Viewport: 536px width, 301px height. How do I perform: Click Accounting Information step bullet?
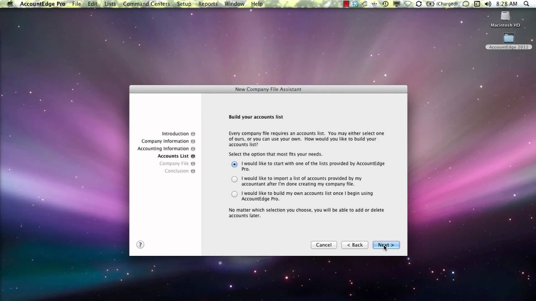click(x=193, y=149)
